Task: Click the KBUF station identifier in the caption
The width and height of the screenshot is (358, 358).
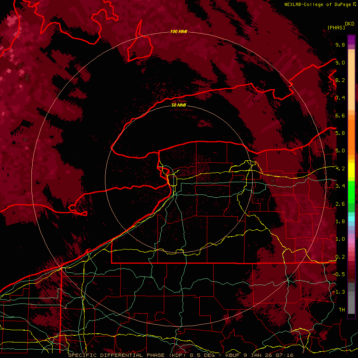Action: (x=233, y=355)
